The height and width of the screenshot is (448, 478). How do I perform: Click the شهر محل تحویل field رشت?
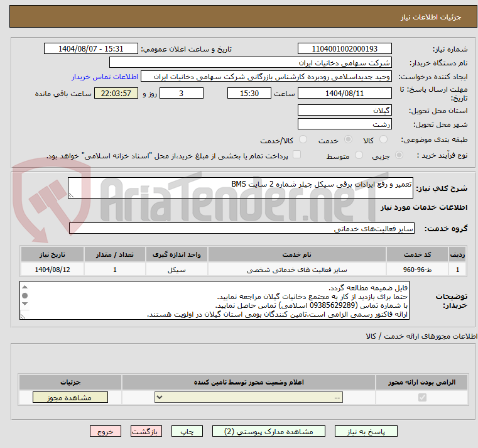coord(344,124)
